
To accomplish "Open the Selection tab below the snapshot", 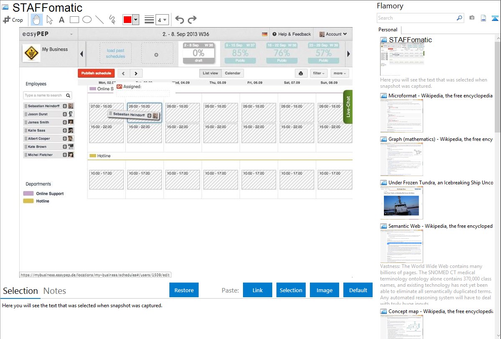I will coord(20,291).
